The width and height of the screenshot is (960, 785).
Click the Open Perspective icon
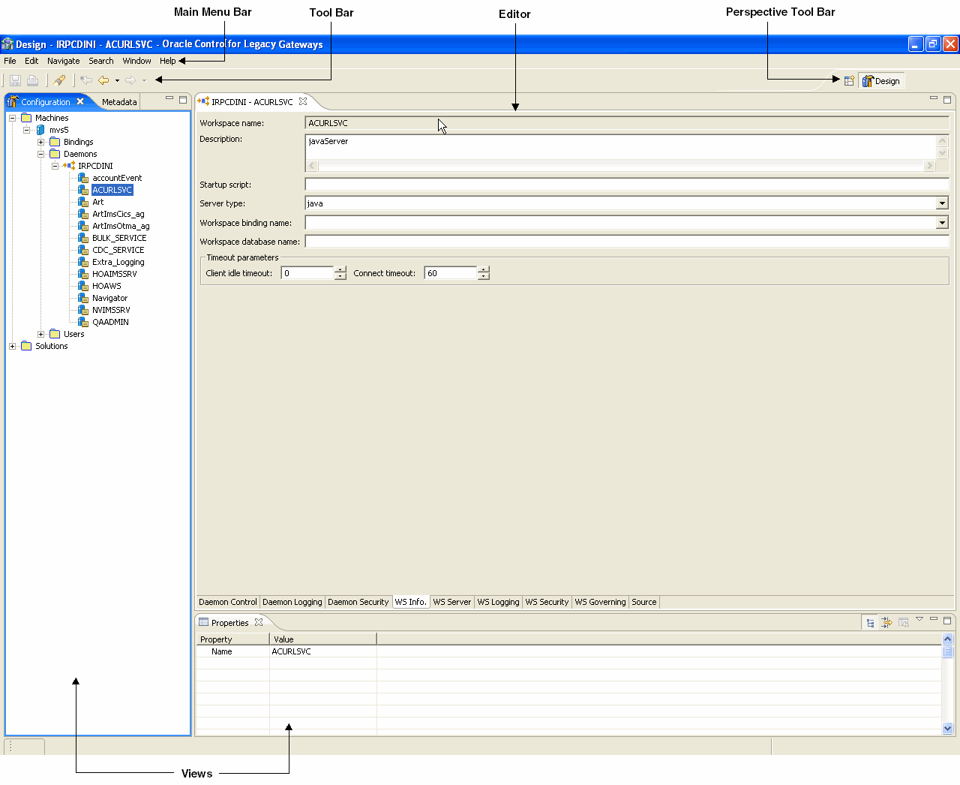tap(849, 81)
